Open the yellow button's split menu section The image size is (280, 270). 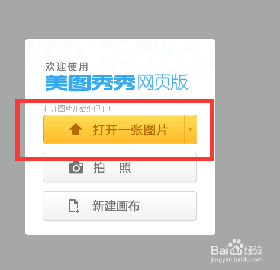tap(191, 129)
